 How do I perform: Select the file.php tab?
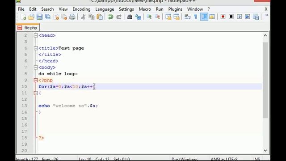[28, 28]
